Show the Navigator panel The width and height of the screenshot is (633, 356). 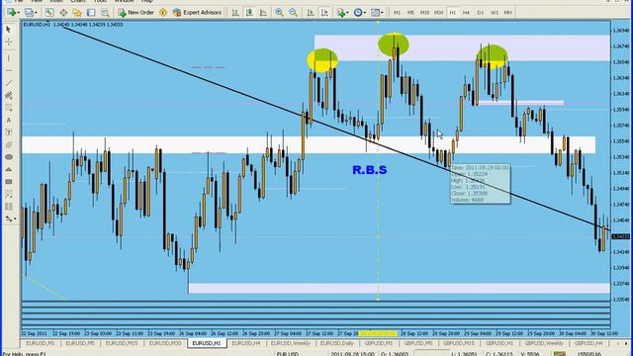tap(77, 13)
